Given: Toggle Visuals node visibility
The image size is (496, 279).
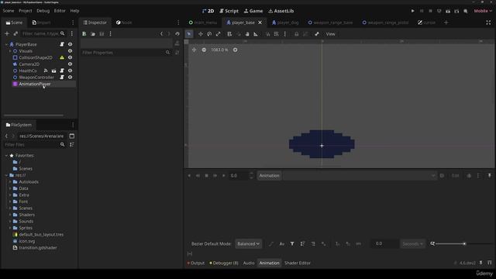Looking at the screenshot, I should (71, 51).
